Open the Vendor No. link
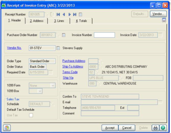Screen dimensions: 171x133 [x=14, y=48]
